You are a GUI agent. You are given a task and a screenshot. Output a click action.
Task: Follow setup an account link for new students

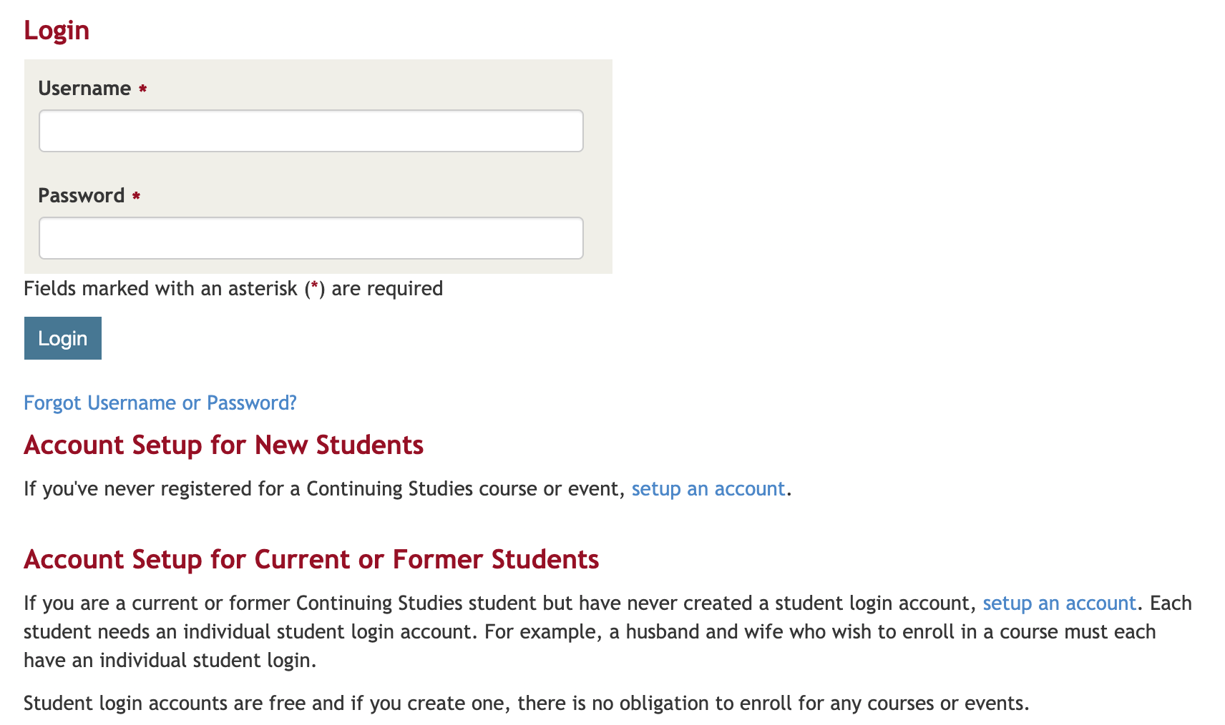point(708,489)
